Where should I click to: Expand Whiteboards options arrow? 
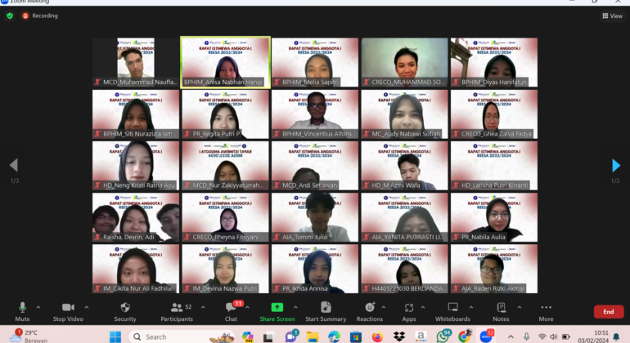[471, 307]
